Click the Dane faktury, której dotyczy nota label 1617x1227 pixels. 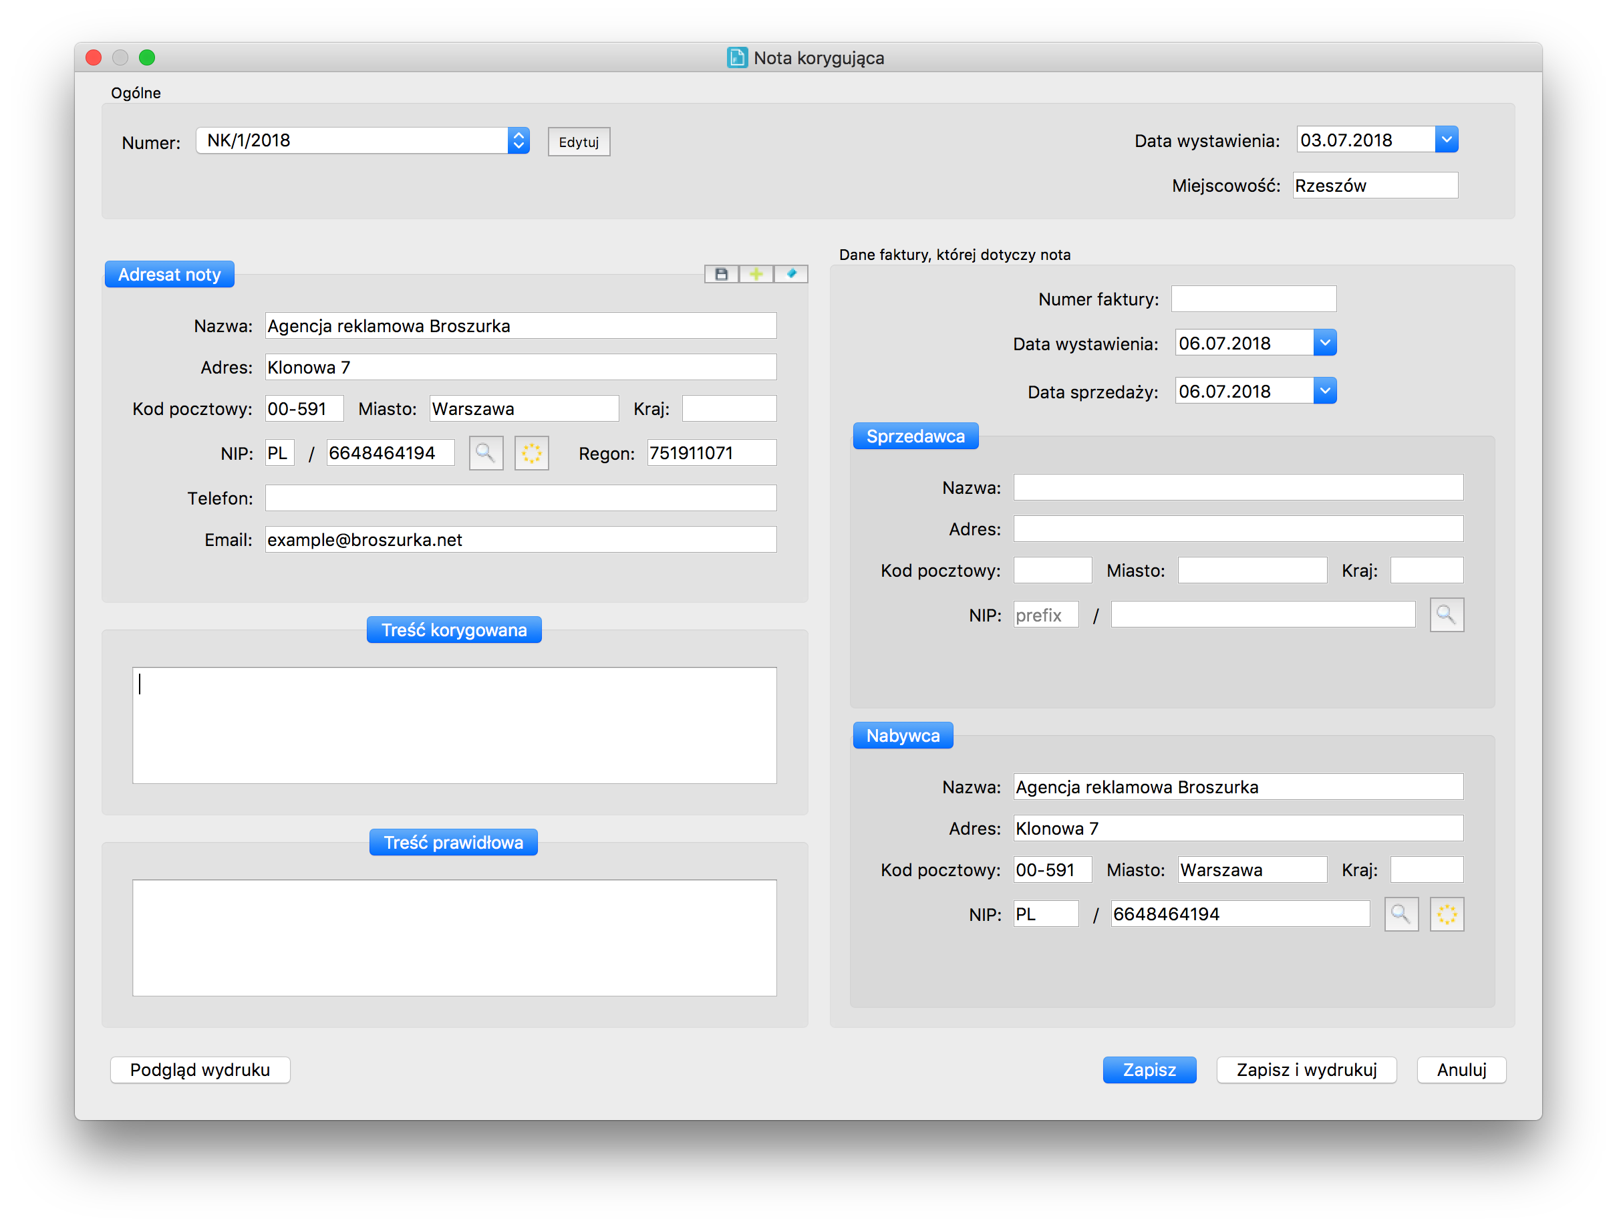coord(955,255)
